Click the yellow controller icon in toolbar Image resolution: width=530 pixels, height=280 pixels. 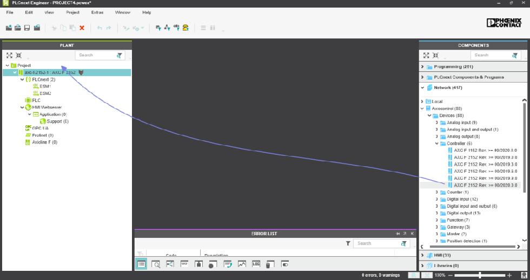coord(186,28)
